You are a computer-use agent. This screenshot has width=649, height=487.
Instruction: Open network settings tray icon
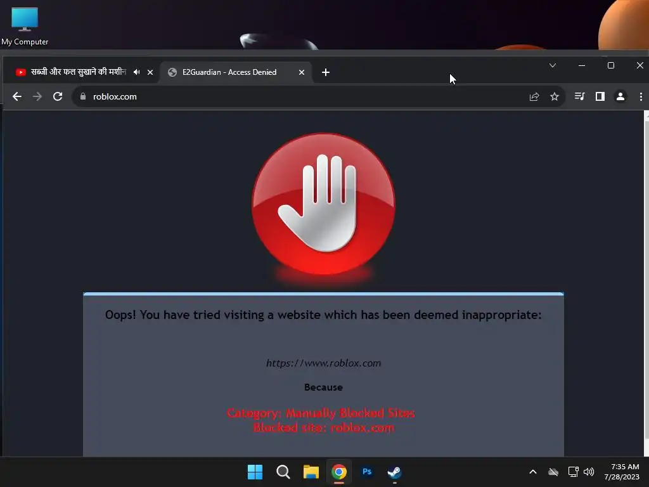573,472
